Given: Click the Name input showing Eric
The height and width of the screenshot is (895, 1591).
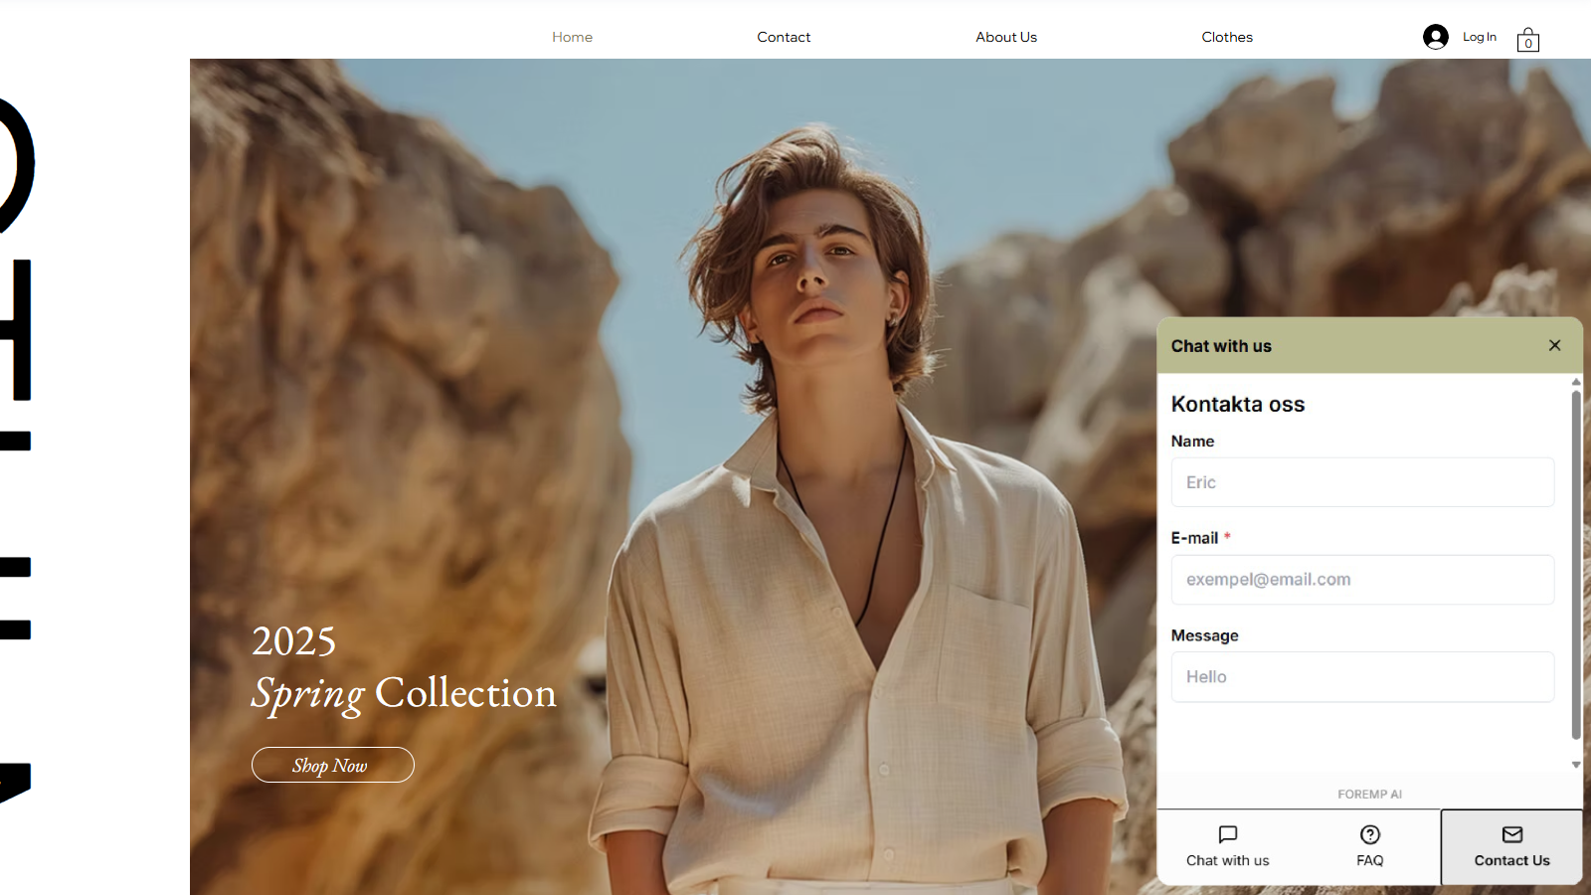Looking at the screenshot, I should click(x=1362, y=481).
